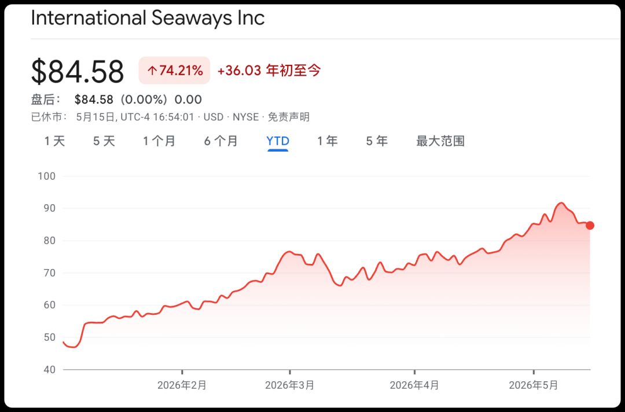This screenshot has width=625, height=412.
Task: Click the International Seaways Inc title
Action: (148, 18)
